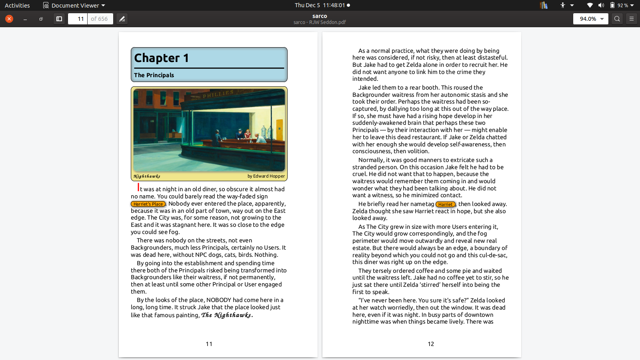
Task: Click the books tray icon in top bar
Action: tap(544, 5)
